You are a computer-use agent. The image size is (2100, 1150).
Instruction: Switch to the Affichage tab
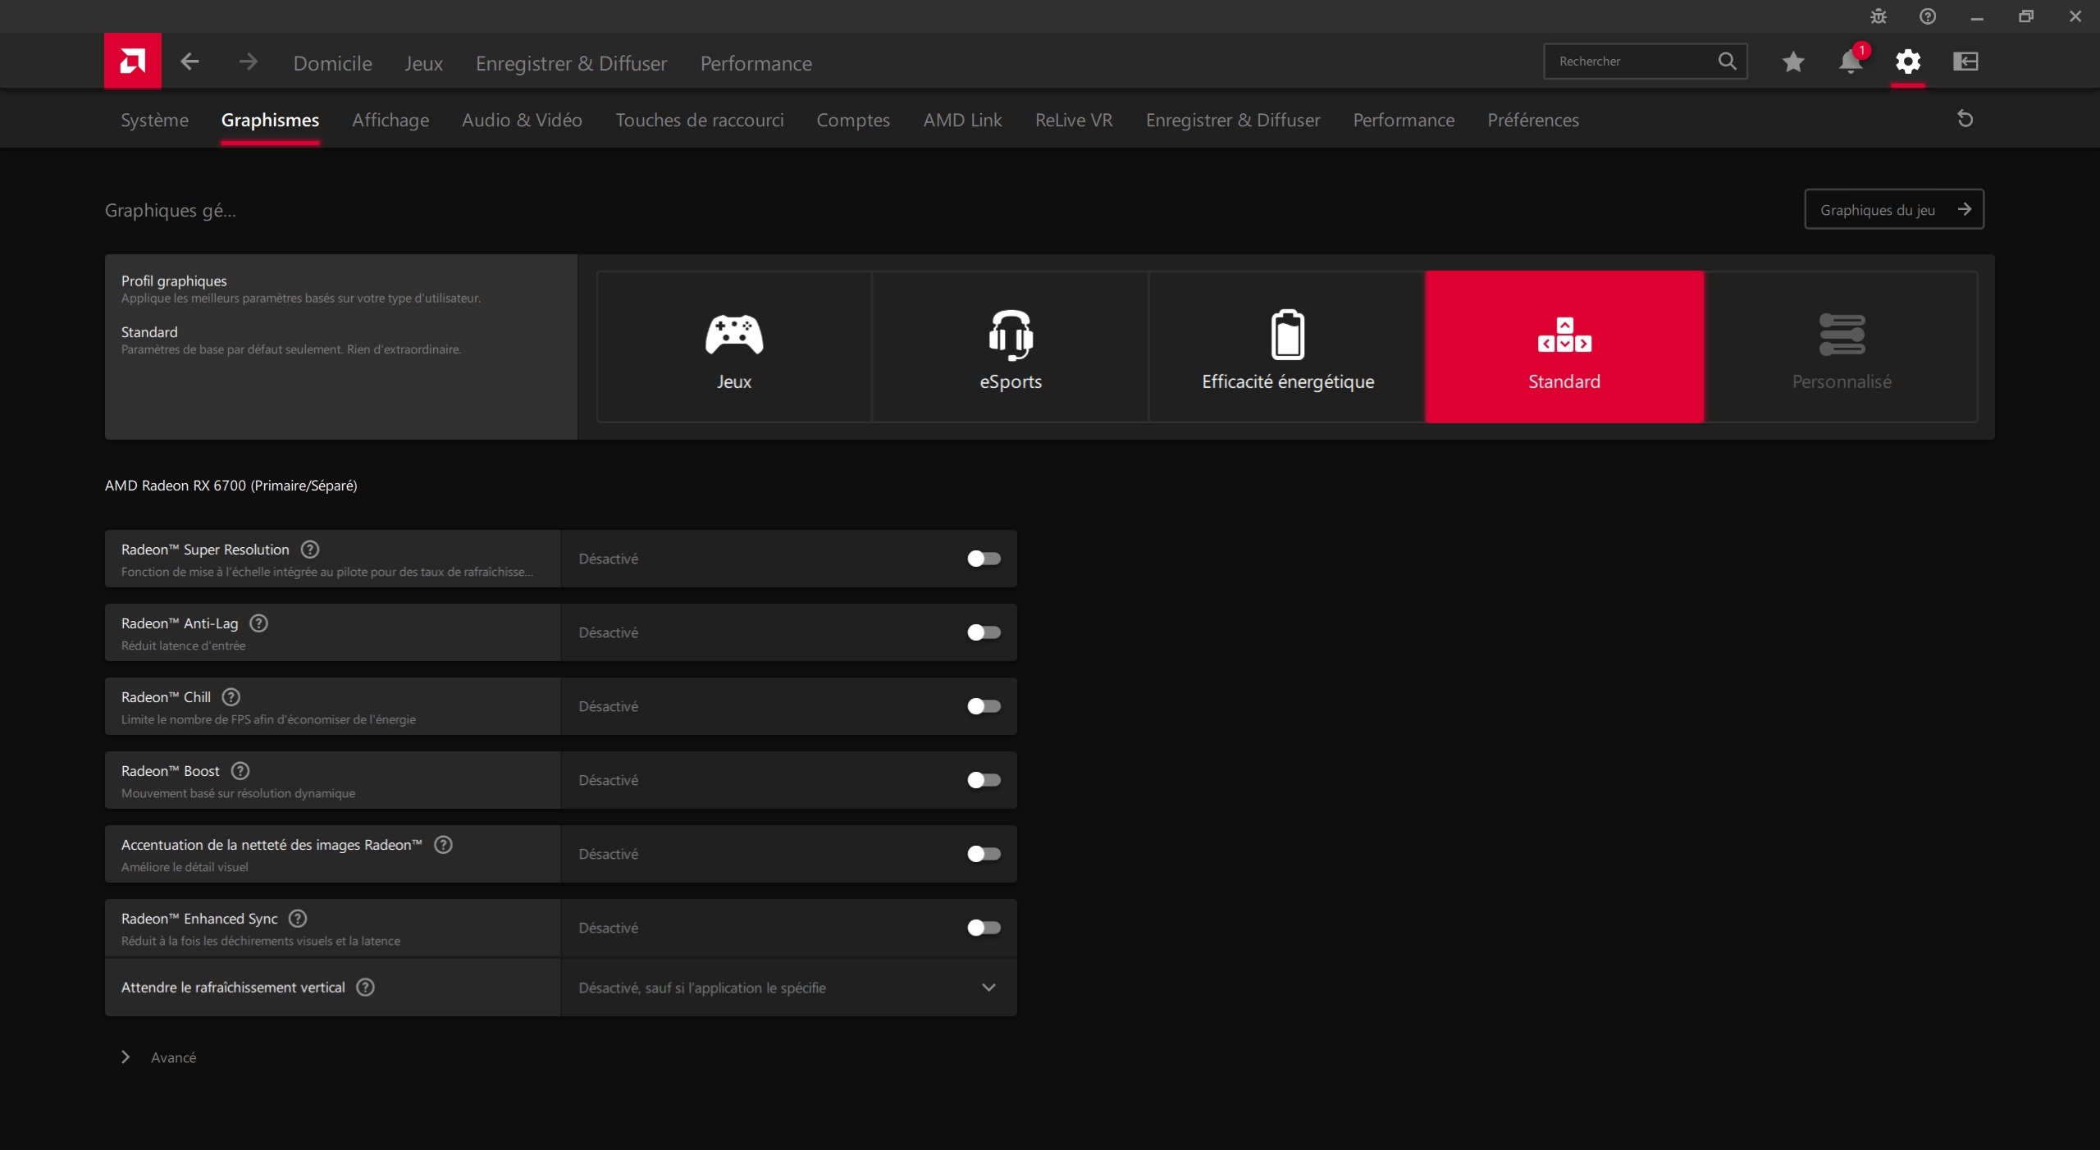pyautogui.click(x=390, y=120)
